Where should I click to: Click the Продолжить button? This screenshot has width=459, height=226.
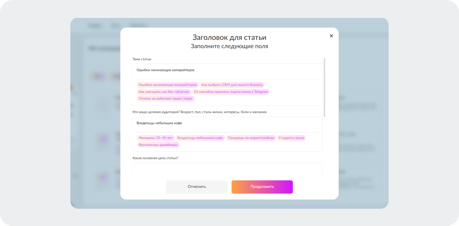[262, 187]
